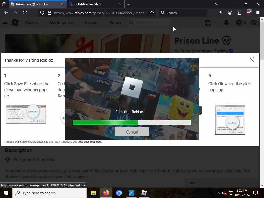The height and width of the screenshot is (198, 264).
Task: Click the Firefox taskbar icon
Action: (x=106, y=193)
